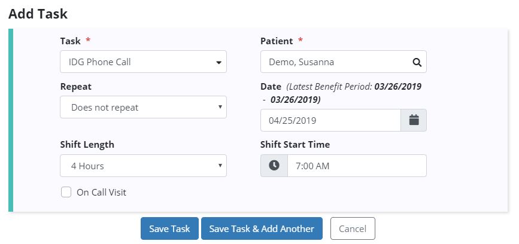Enable the On Call Visit checkbox
519x244 pixels.
[66, 193]
